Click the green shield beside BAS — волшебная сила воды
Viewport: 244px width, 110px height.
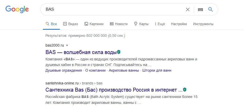tap(119, 52)
